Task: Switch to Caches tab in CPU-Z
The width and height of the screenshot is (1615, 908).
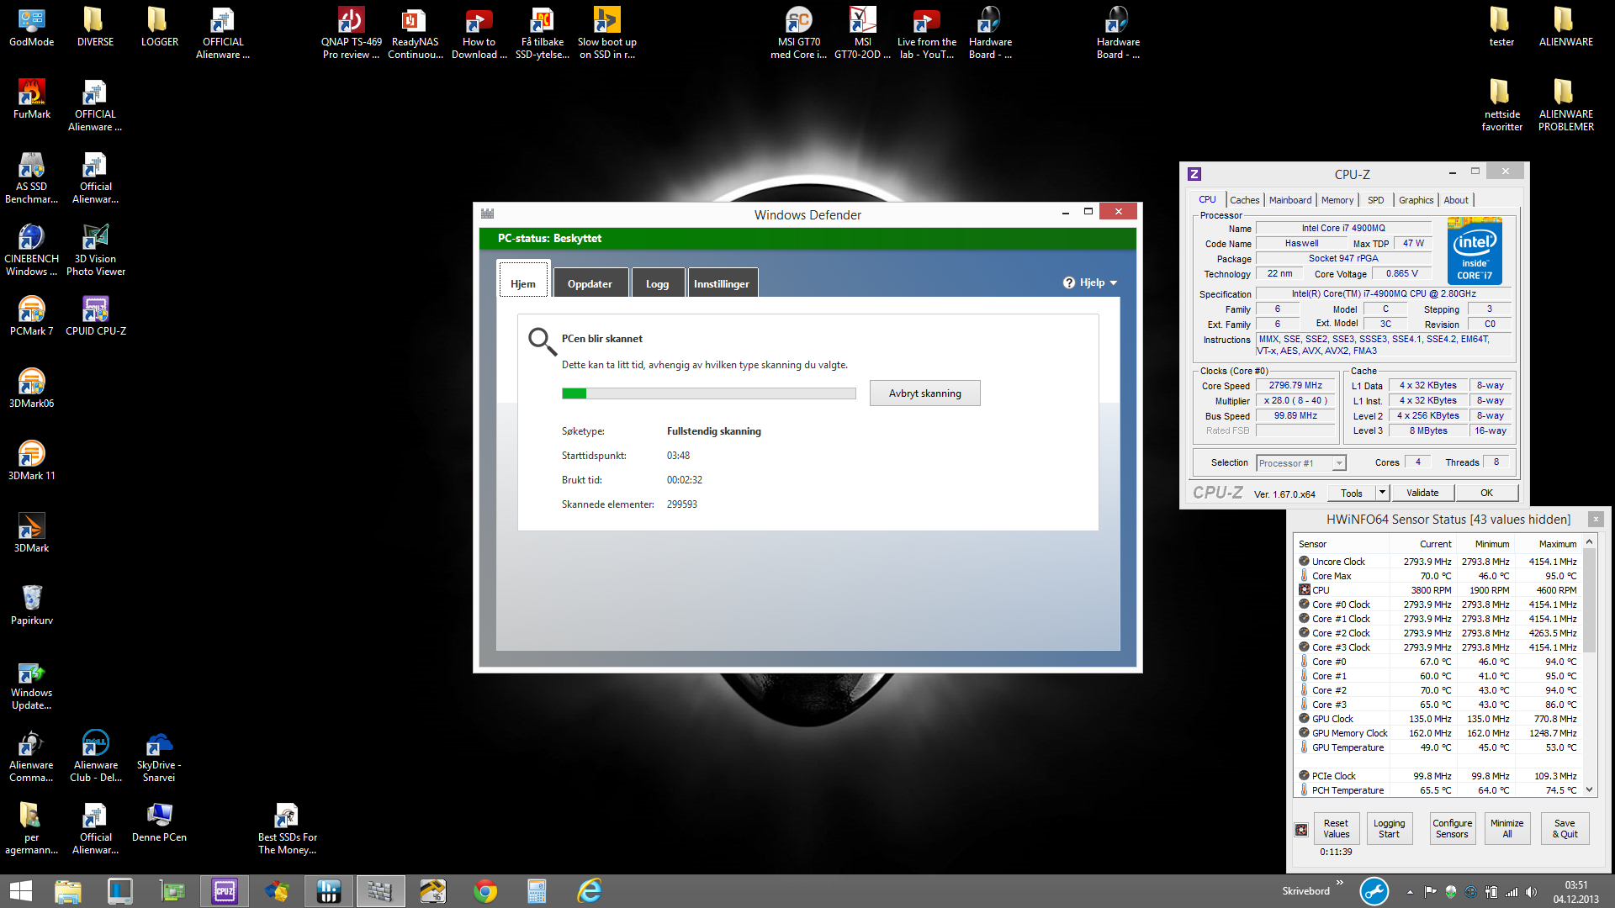Action: 1244,200
